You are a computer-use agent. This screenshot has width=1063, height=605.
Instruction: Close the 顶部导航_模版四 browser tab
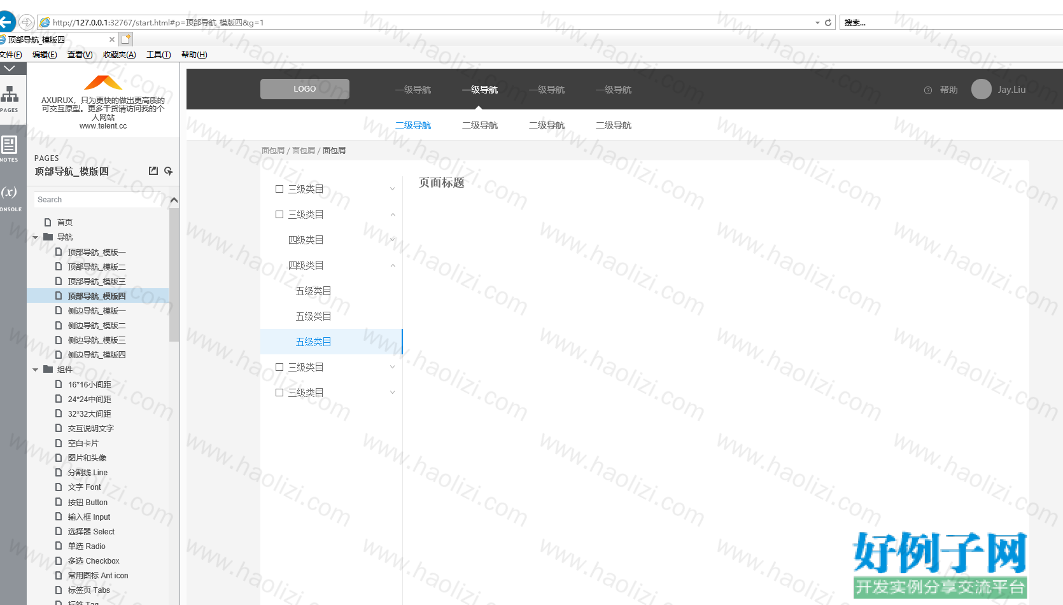(112, 39)
